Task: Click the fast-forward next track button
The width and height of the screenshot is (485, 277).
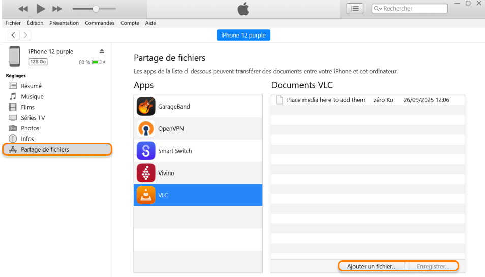Action: pos(57,9)
